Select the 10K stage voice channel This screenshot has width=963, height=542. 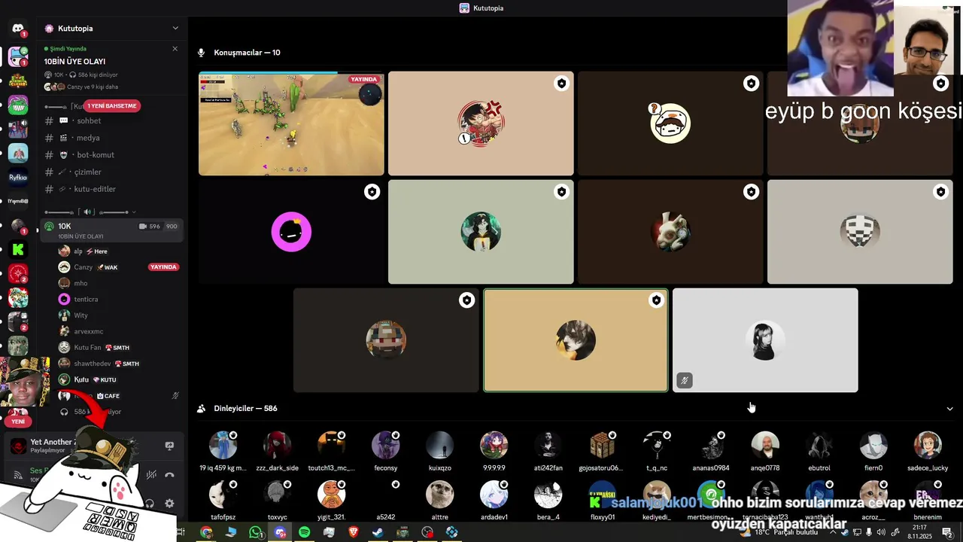(x=113, y=230)
